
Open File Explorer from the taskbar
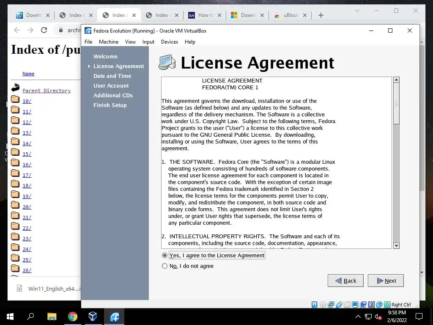[52, 317]
